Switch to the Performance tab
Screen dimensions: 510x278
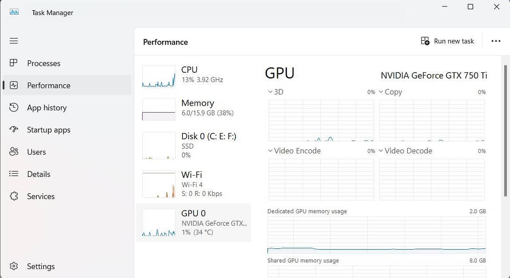click(x=48, y=85)
